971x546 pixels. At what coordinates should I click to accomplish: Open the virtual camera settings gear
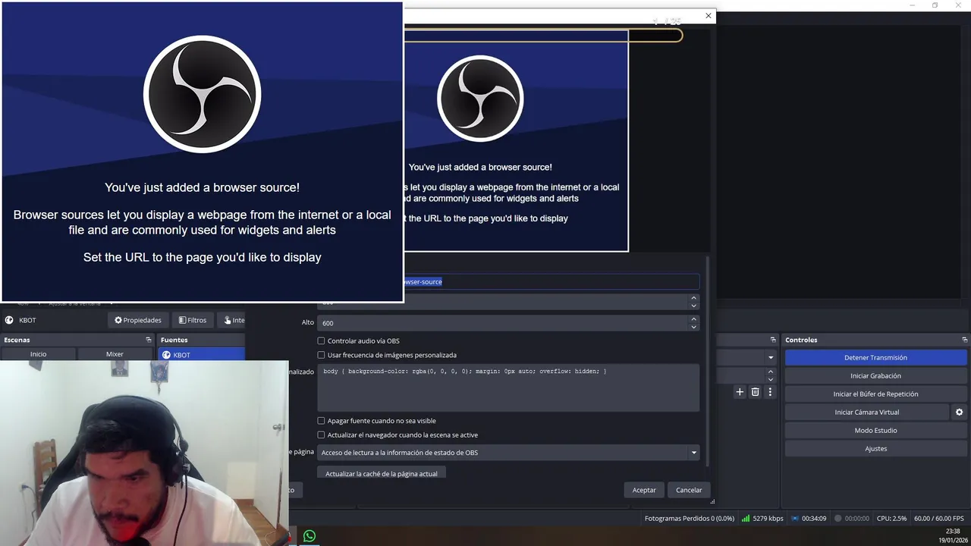[959, 412]
